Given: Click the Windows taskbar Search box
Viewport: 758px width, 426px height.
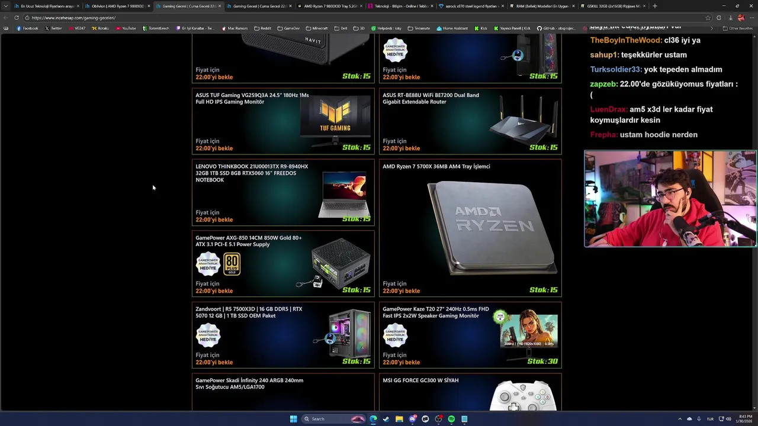Looking at the screenshot, I should click(333, 419).
